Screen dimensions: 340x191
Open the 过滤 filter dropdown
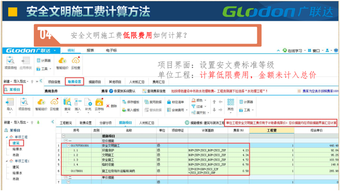click(x=200, y=106)
